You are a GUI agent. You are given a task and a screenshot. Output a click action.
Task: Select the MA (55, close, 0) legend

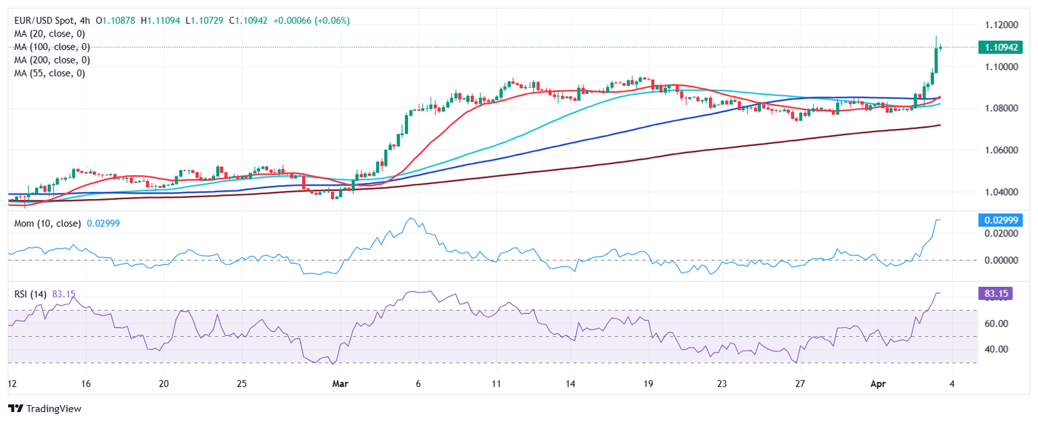(x=49, y=73)
